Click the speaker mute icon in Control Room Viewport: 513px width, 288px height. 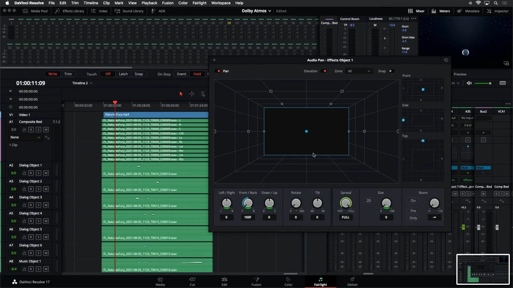(x=469, y=83)
